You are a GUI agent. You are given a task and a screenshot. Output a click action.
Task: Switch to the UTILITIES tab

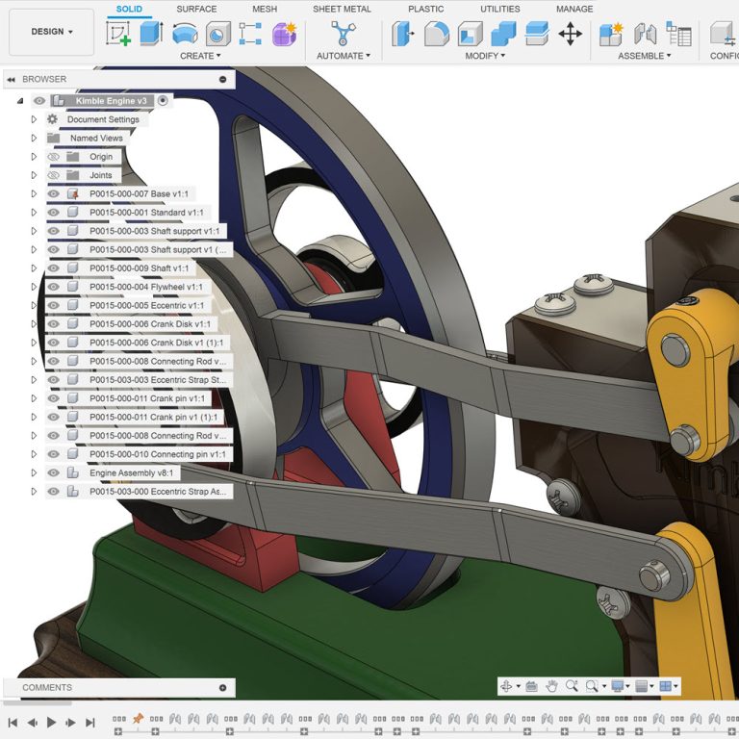tap(500, 9)
